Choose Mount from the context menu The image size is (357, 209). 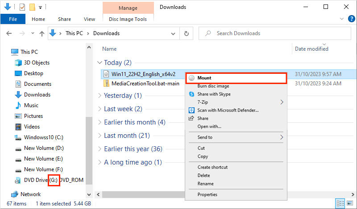236,78
